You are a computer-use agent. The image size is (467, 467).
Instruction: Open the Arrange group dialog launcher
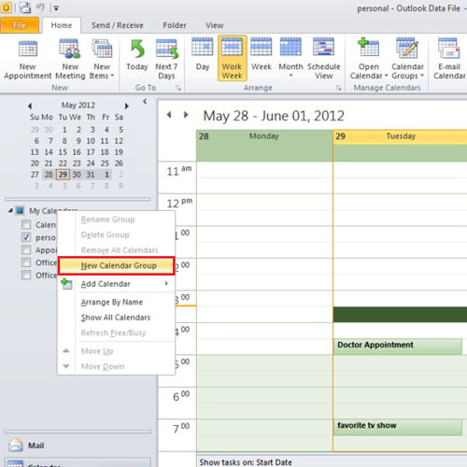pyautogui.click(x=338, y=88)
